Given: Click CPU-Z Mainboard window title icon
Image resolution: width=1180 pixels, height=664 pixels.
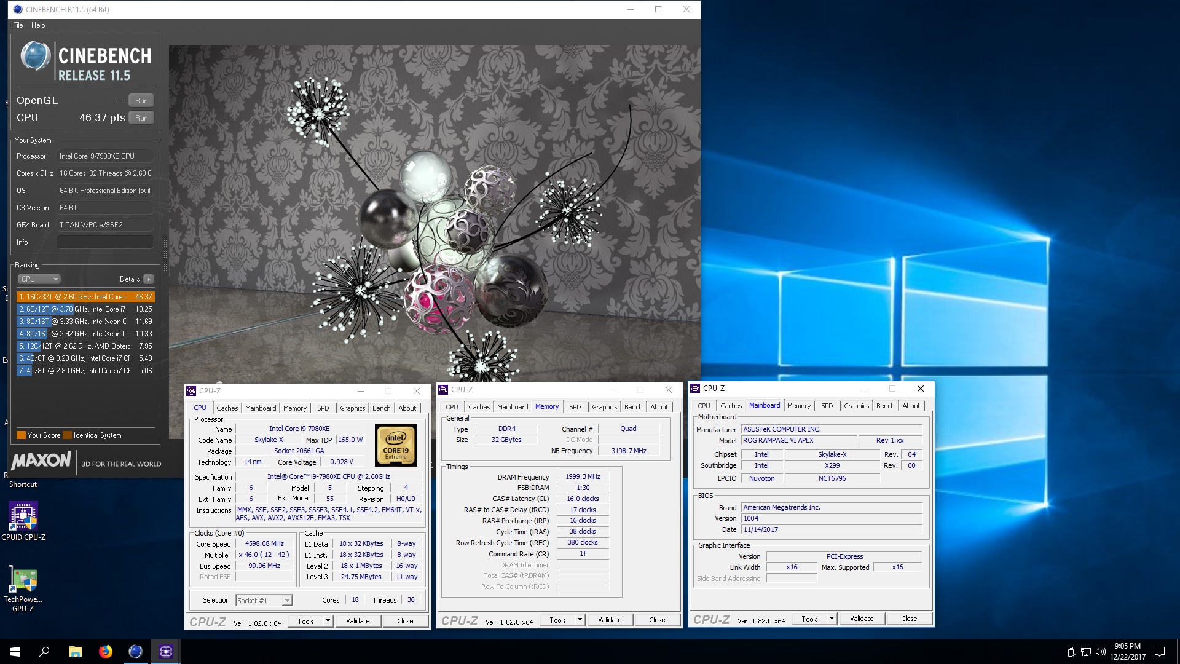Looking at the screenshot, I should click(x=695, y=389).
